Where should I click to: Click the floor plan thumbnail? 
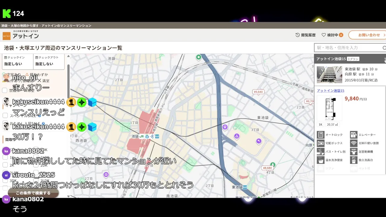pos(329,108)
